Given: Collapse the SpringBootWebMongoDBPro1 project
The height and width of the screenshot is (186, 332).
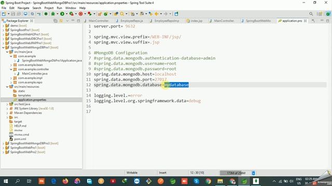Looking at the screenshot, I should point(3,48).
